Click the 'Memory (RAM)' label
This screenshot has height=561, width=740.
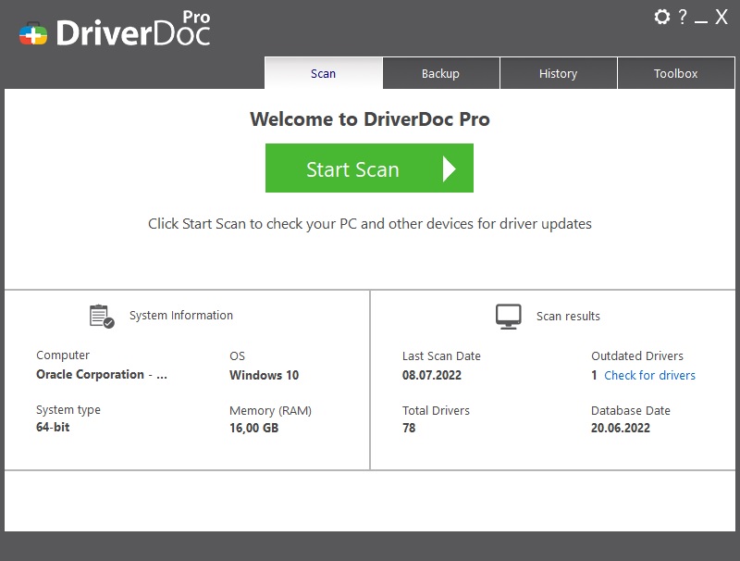[x=270, y=411]
